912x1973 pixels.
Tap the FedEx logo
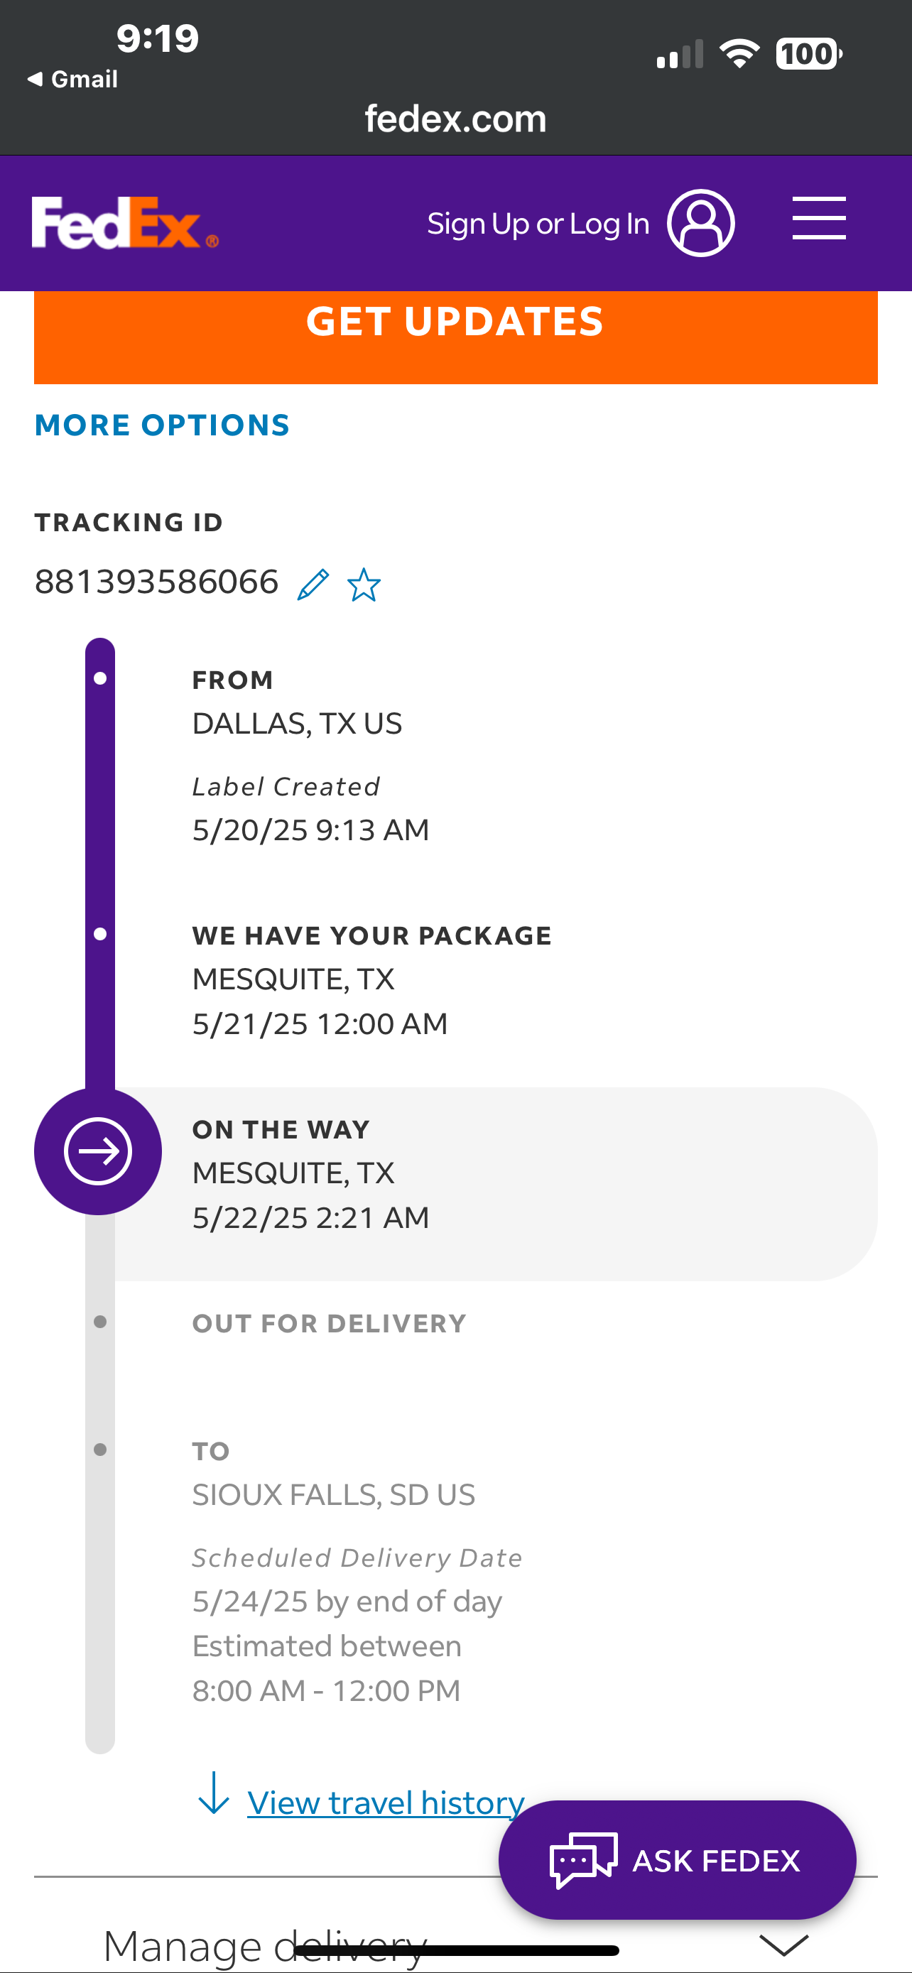(125, 223)
